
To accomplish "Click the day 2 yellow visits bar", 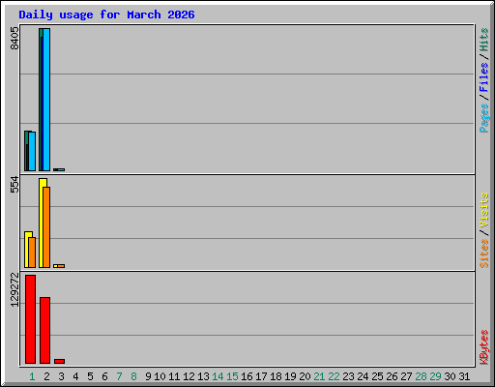I will pyautogui.click(x=42, y=223).
